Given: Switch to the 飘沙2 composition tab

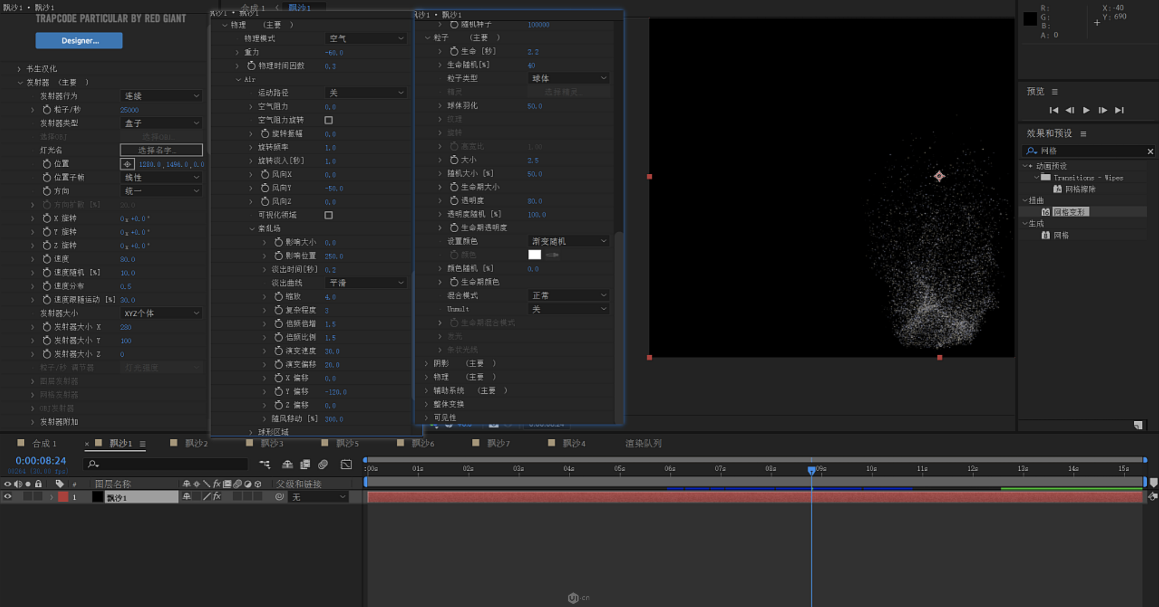Looking at the screenshot, I should 196,443.
